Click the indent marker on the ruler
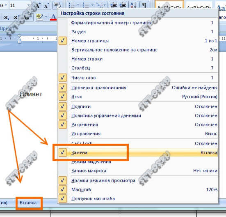The height and width of the screenshot is (217, 226). coord(19,39)
